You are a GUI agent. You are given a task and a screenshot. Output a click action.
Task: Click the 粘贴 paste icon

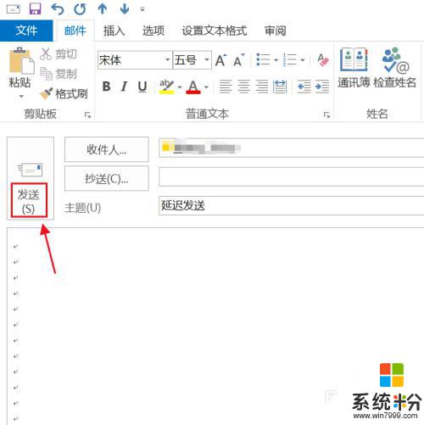pos(21,61)
